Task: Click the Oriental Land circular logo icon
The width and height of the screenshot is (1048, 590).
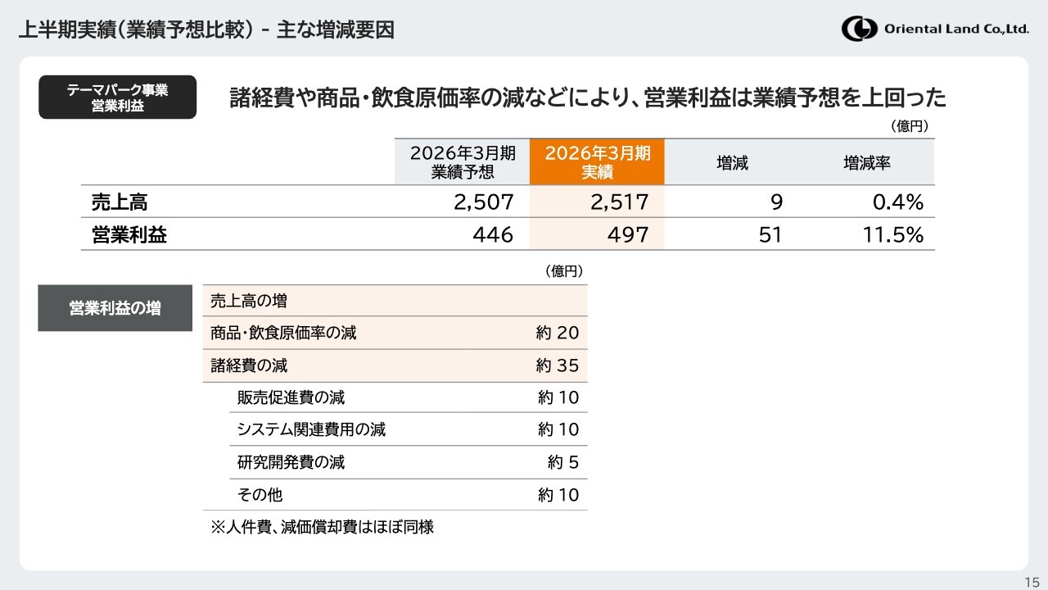Action: [x=859, y=29]
